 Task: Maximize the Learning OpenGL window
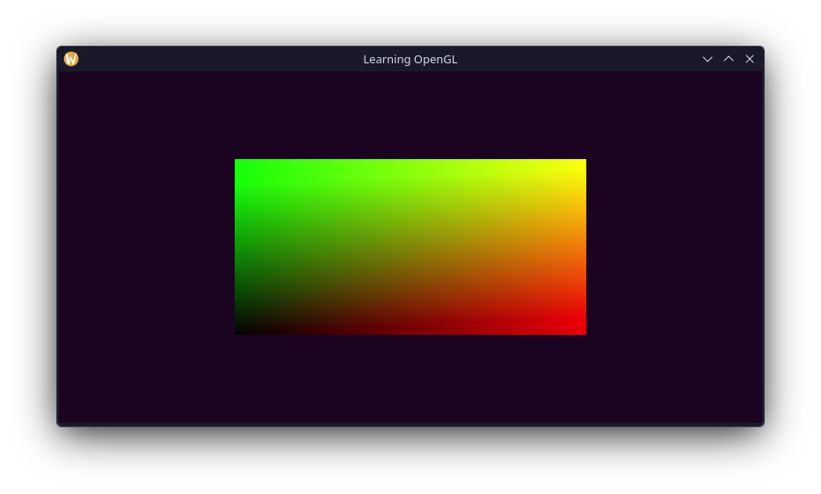click(x=729, y=59)
